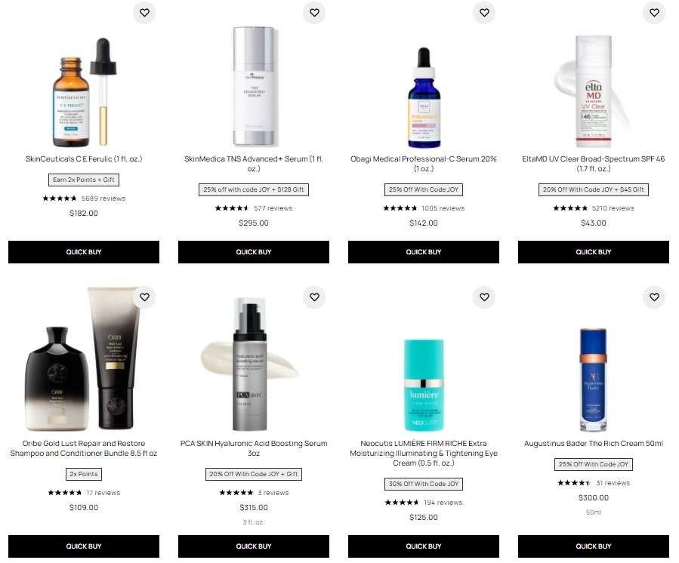Image resolution: width=679 pixels, height=563 pixels.
Task: Add Obagi Professional-C Serum to wishlist heart
Action: pyautogui.click(x=484, y=13)
